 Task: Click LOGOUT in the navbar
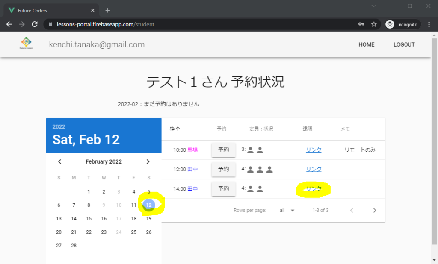(404, 44)
